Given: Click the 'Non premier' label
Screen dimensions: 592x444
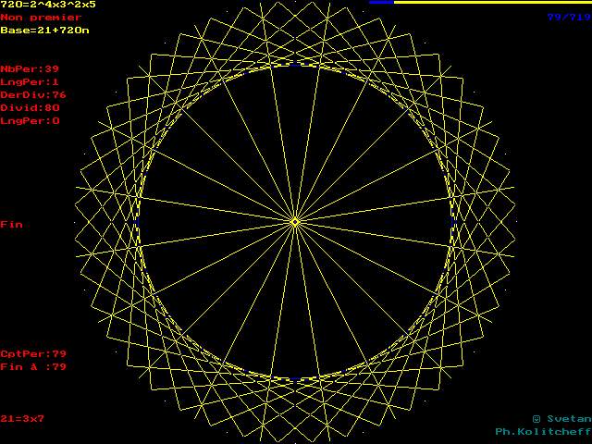Looking at the screenshot, I should click(41, 17).
